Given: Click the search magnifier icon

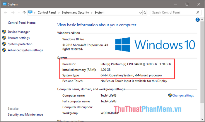Looking at the screenshot, I should pos(198,13).
